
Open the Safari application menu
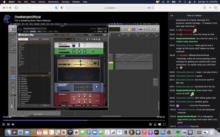[12, 2]
